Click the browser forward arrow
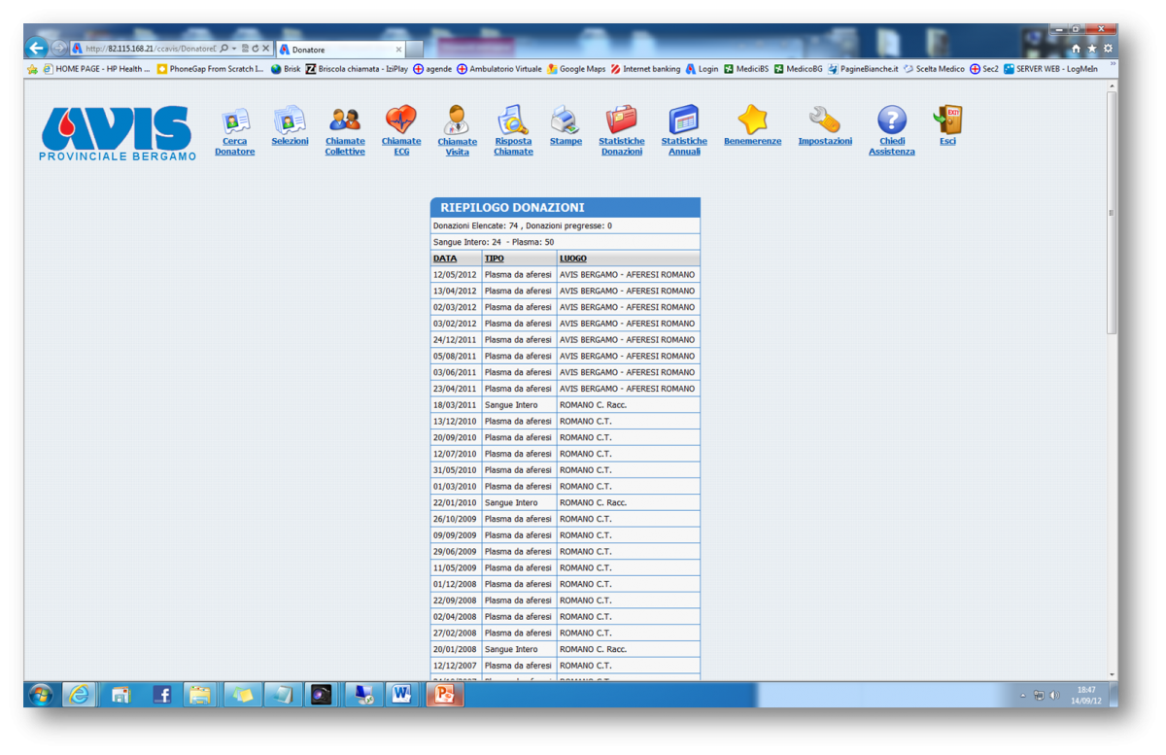Screen dimensions: 1166x755 [x=58, y=48]
